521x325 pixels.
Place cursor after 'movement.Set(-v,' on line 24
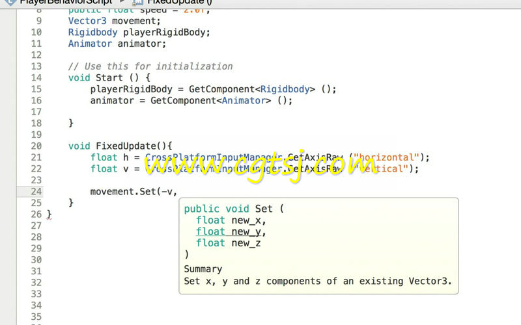click(x=178, y=192)
